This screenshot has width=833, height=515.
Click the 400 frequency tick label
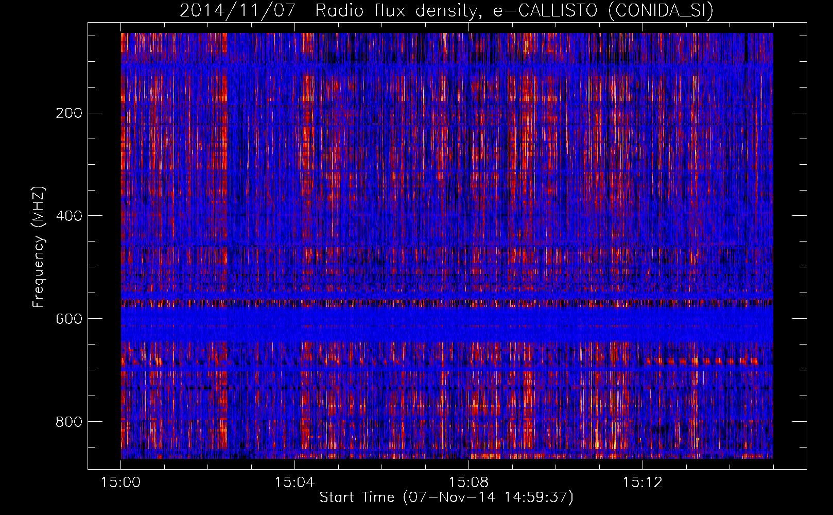69,216
